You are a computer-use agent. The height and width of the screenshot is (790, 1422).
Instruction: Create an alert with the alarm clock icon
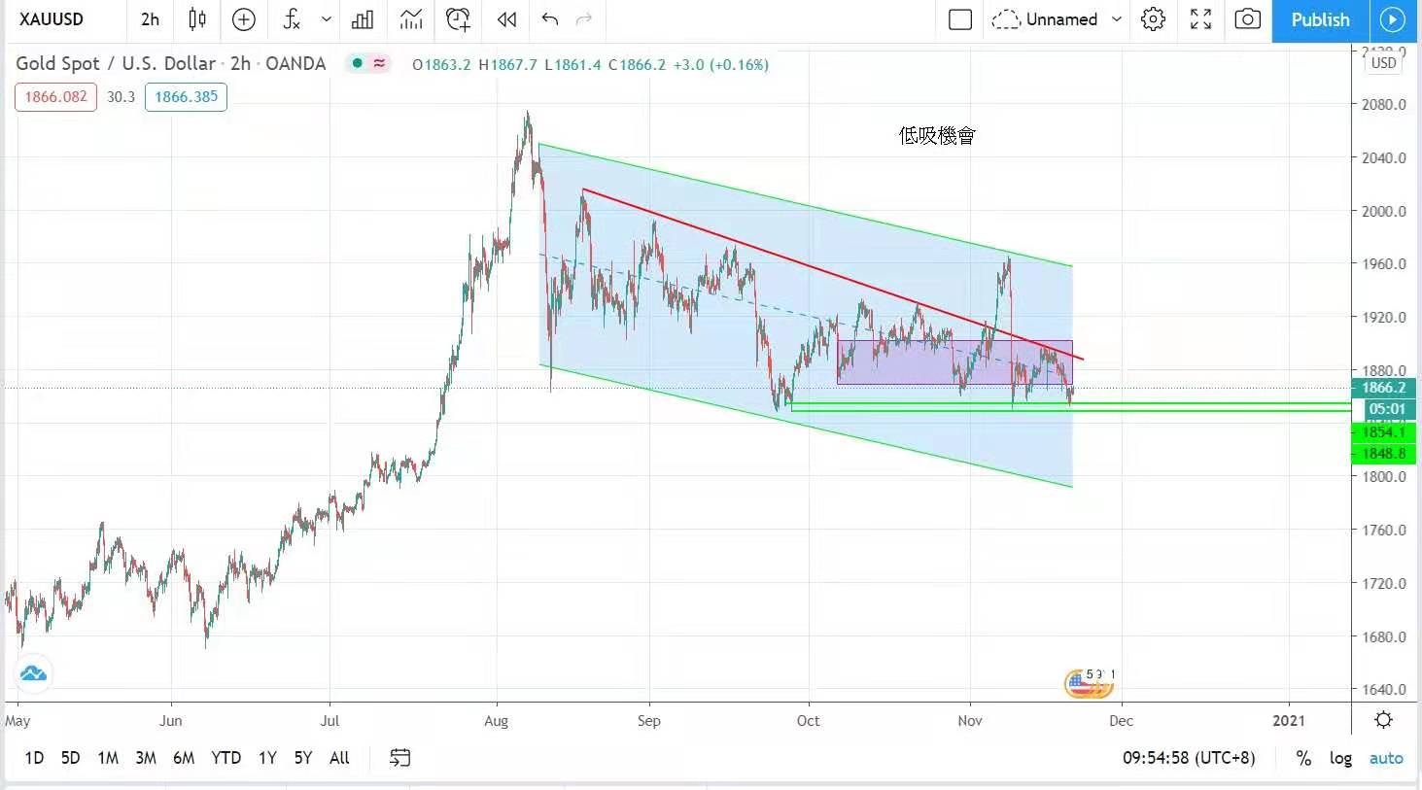[x=458, y=19]
